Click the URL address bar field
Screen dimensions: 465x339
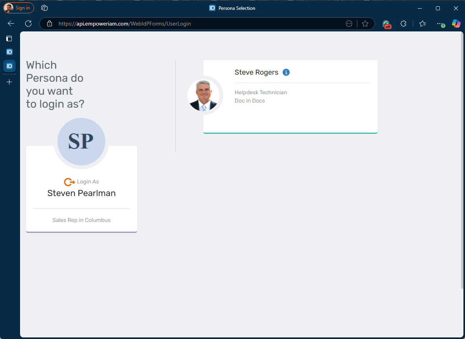click(197, 24)
